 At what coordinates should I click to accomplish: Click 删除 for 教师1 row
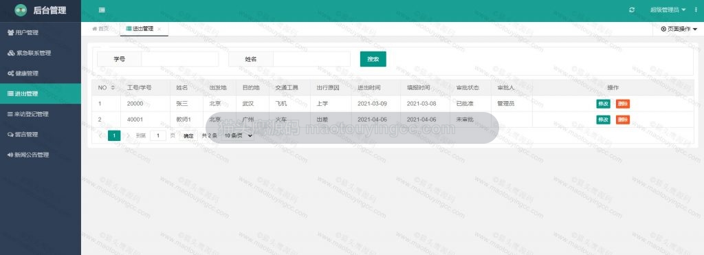[623, 120]
